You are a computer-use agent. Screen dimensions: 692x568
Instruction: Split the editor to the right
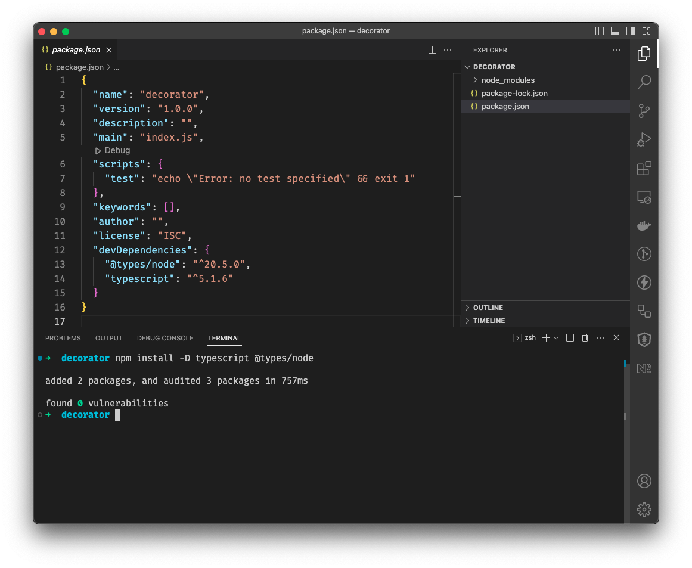(433, 50)
